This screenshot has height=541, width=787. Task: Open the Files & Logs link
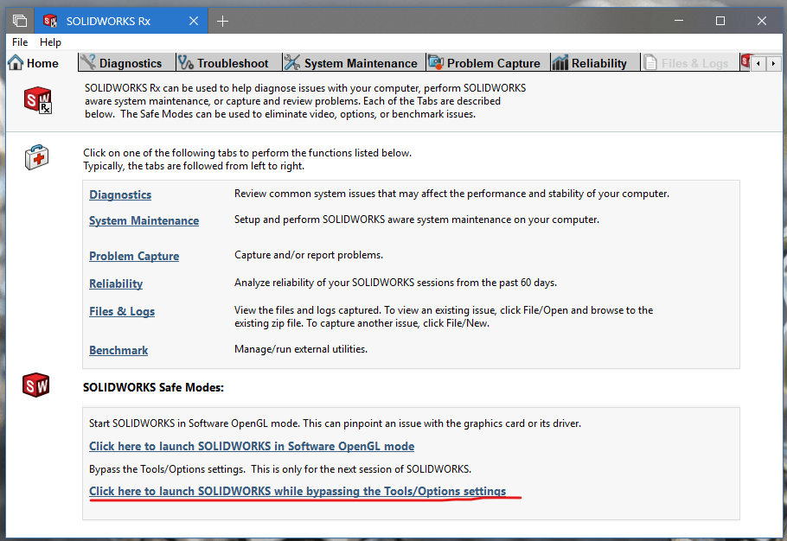(122, 311)
